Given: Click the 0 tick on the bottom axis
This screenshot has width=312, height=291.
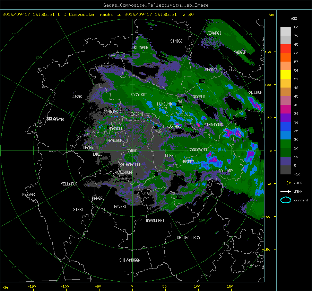Looking at the screenshot, I should (x=132, y=287).
